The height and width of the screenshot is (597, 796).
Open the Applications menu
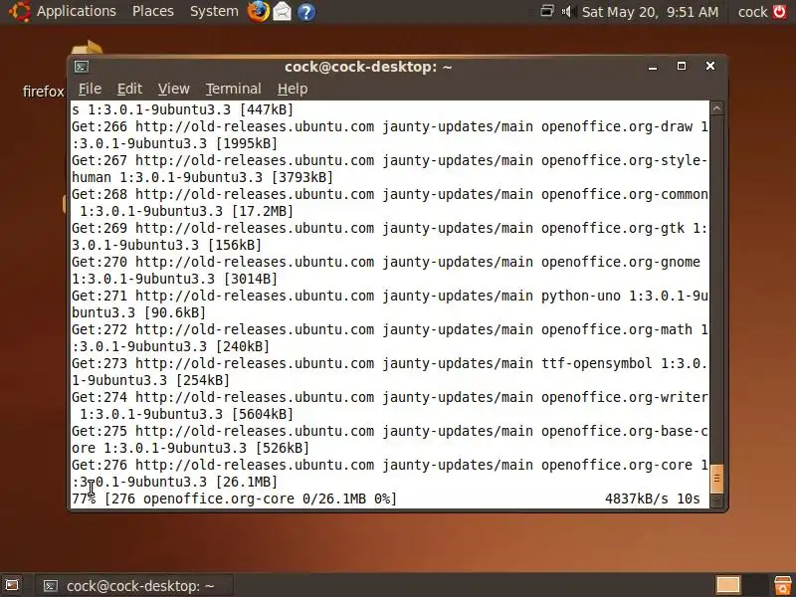click(77, 11)
